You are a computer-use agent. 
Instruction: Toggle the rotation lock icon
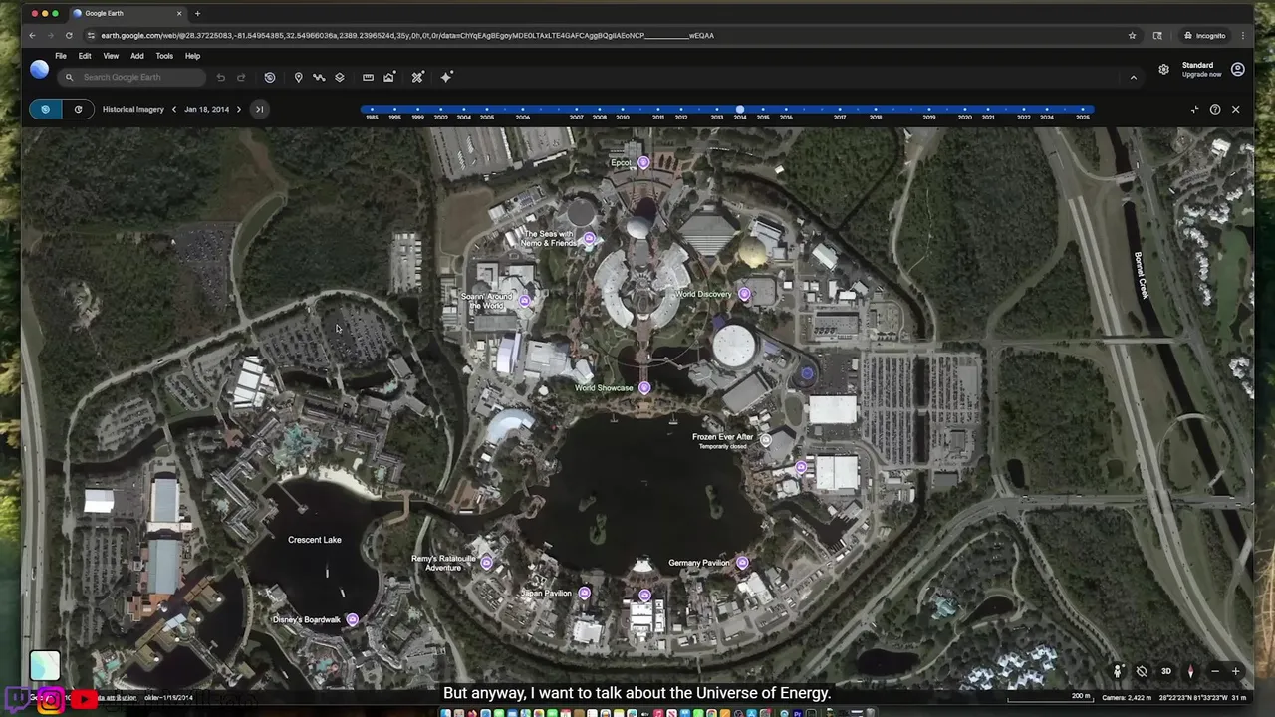(1142, 671)
